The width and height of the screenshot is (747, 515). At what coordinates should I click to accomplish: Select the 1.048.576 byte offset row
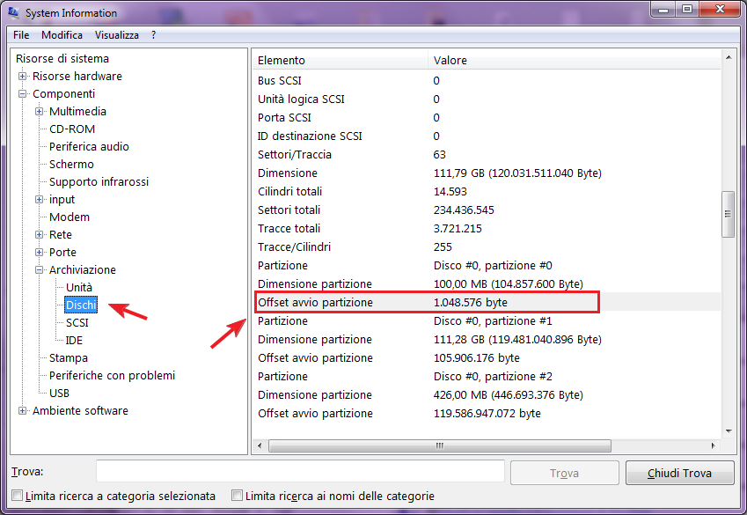click(x=487, y=303)
